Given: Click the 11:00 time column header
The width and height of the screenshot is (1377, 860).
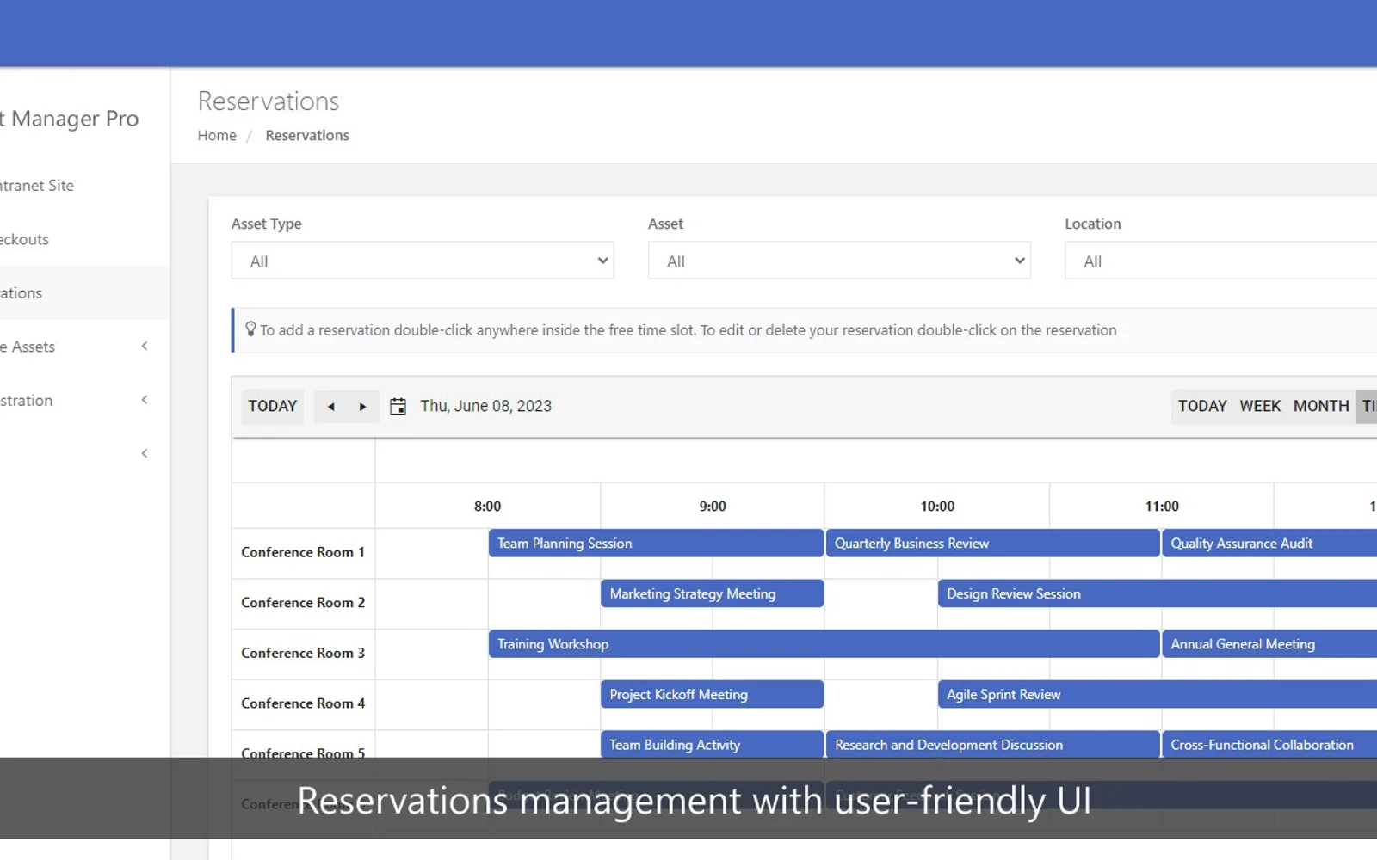Looking at the screenshot, I should click(1162, 507).
